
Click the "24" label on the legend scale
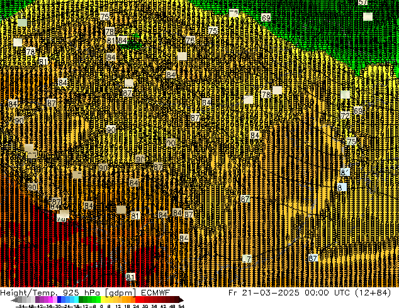136,307
